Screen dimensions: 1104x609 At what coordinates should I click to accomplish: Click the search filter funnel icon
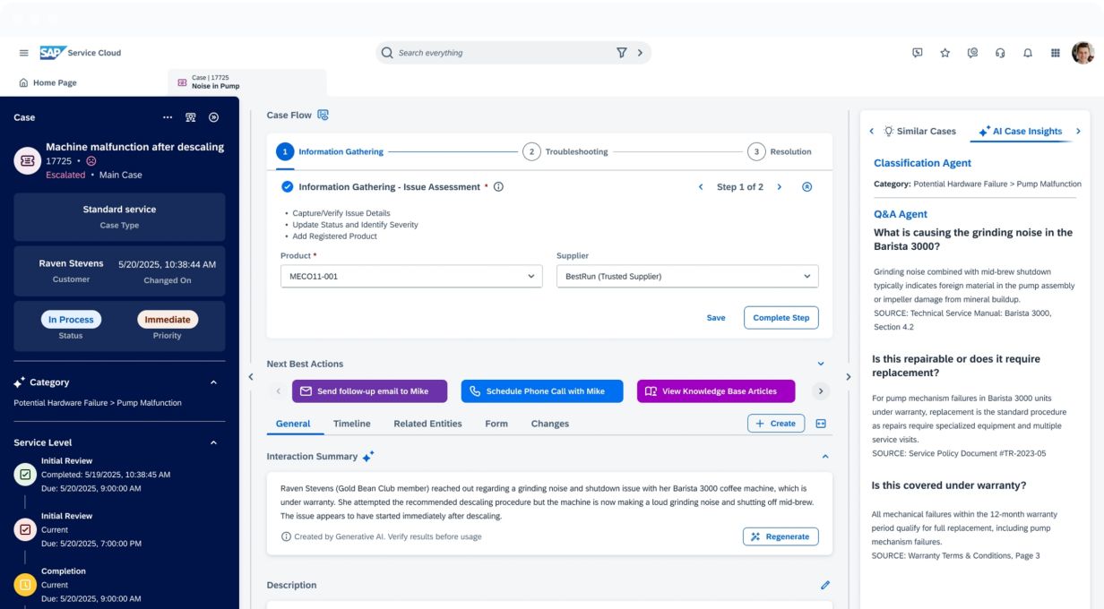click(621, 53)
